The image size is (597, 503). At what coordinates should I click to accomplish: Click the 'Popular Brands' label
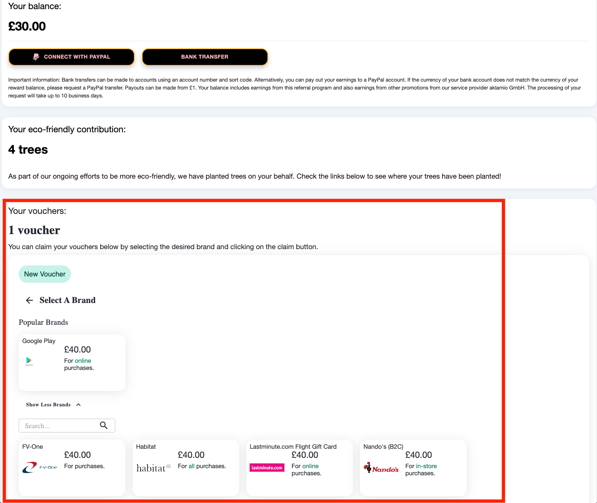44,322
